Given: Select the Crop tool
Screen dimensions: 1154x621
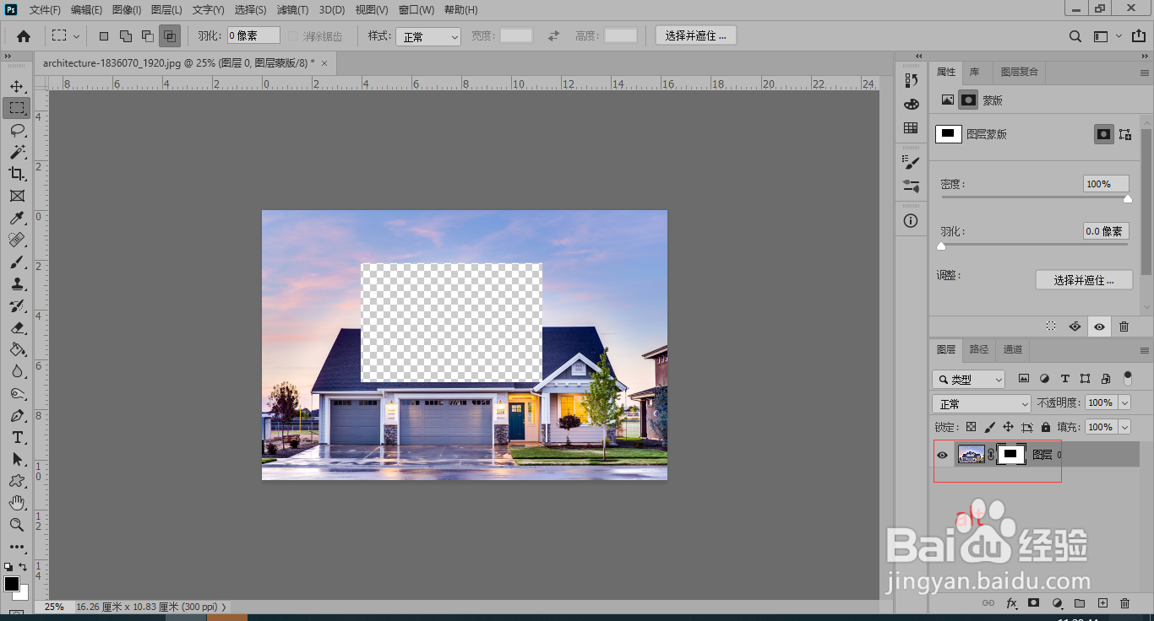Looking at the screenshot, I should pyautogui.click(x=17, y=174).
